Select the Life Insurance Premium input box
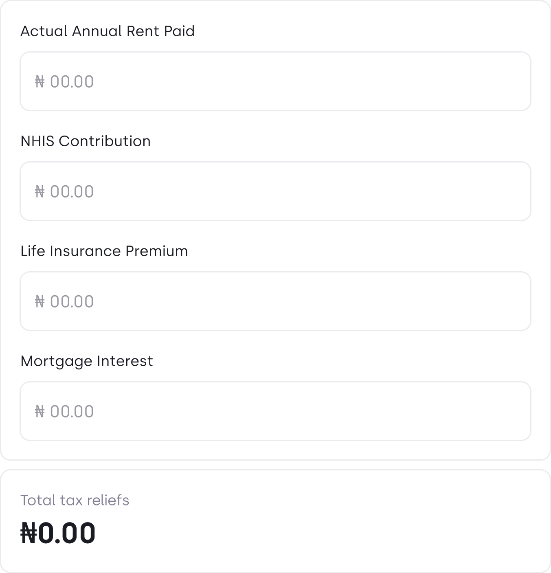 point(275,301)
